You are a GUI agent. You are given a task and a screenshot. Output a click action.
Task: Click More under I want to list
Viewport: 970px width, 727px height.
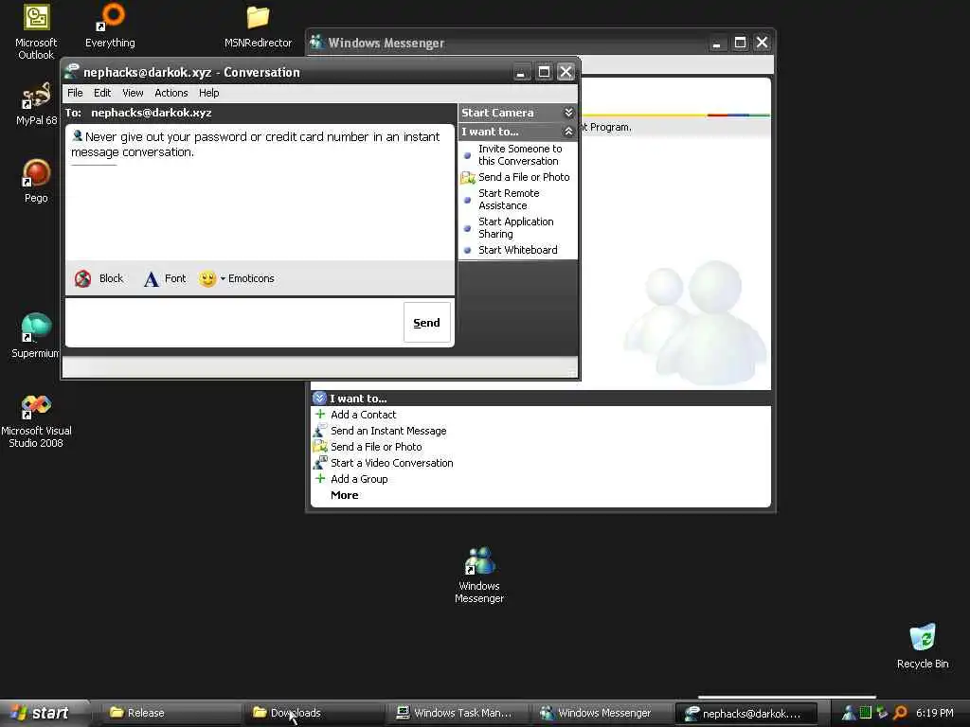click(x=345, y=495)
